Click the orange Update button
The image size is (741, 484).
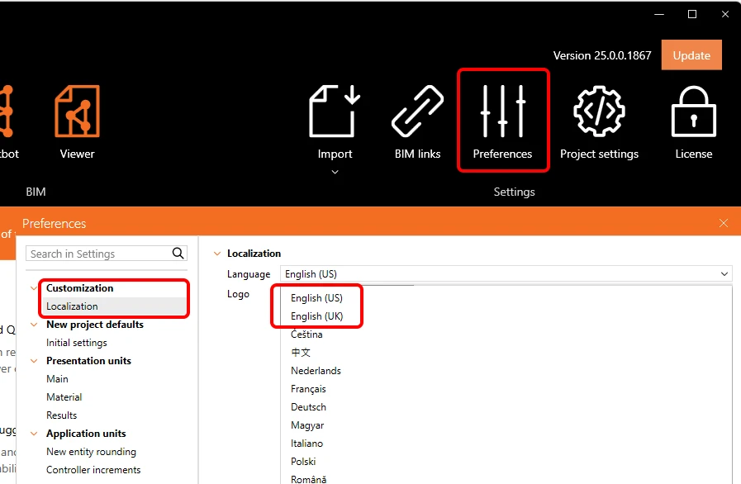click(691, 55)
